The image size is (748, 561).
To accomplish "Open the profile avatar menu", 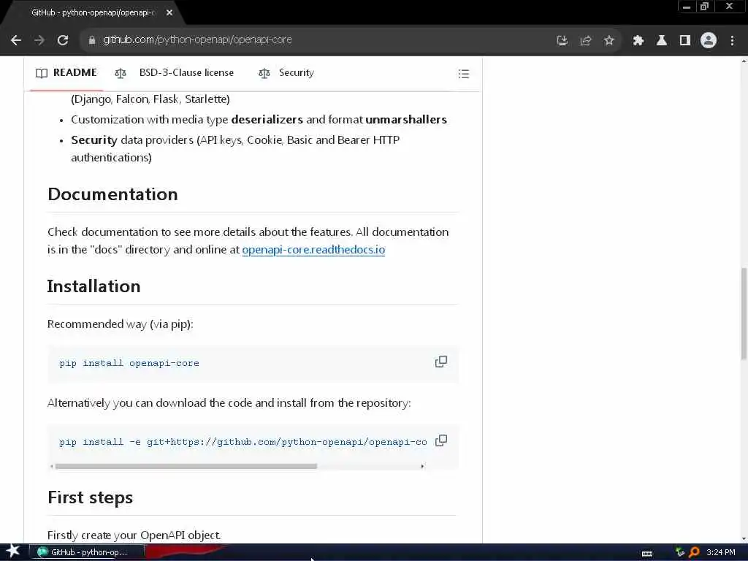I will click(709, 41).
